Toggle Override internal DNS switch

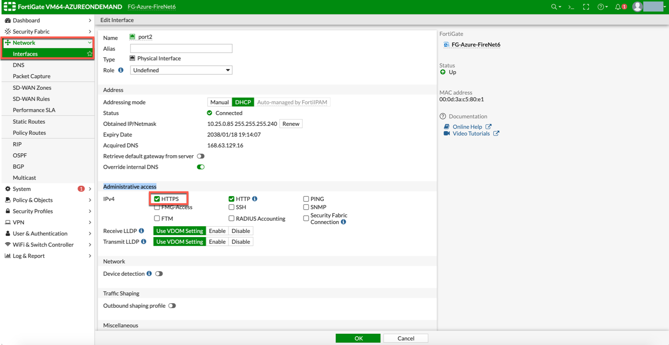tap(201, 167)
